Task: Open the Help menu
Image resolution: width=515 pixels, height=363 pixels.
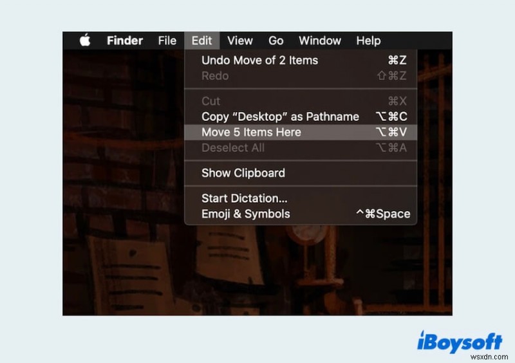Action: click(368, 41)
